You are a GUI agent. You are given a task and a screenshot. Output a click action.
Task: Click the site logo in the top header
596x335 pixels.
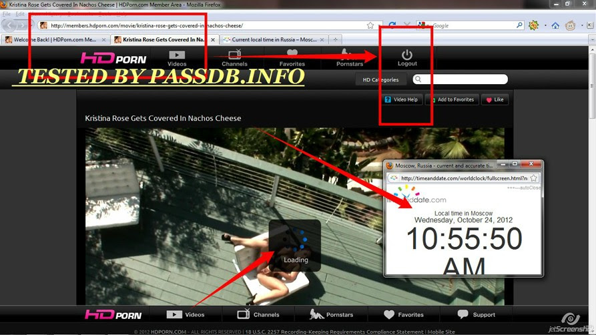pos(113,58)
